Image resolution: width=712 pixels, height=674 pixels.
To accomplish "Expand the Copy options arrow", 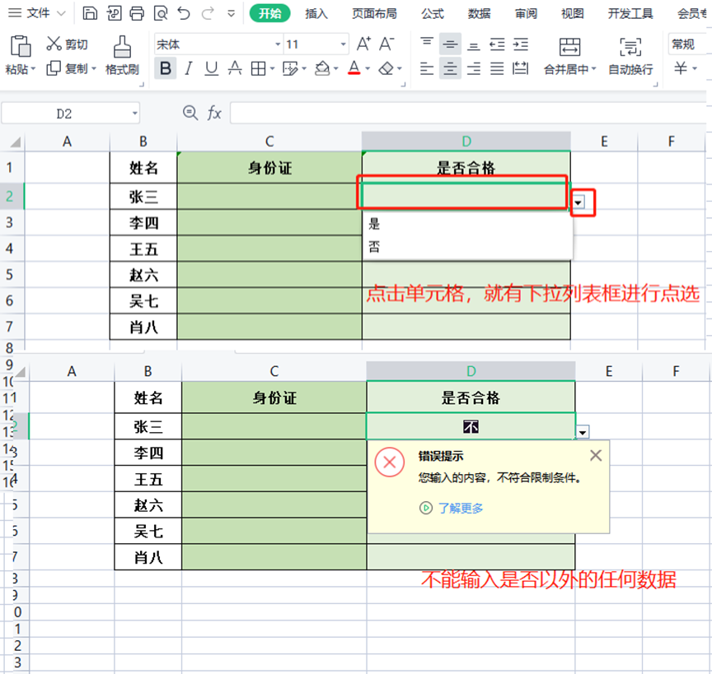I will coord(94,69).
